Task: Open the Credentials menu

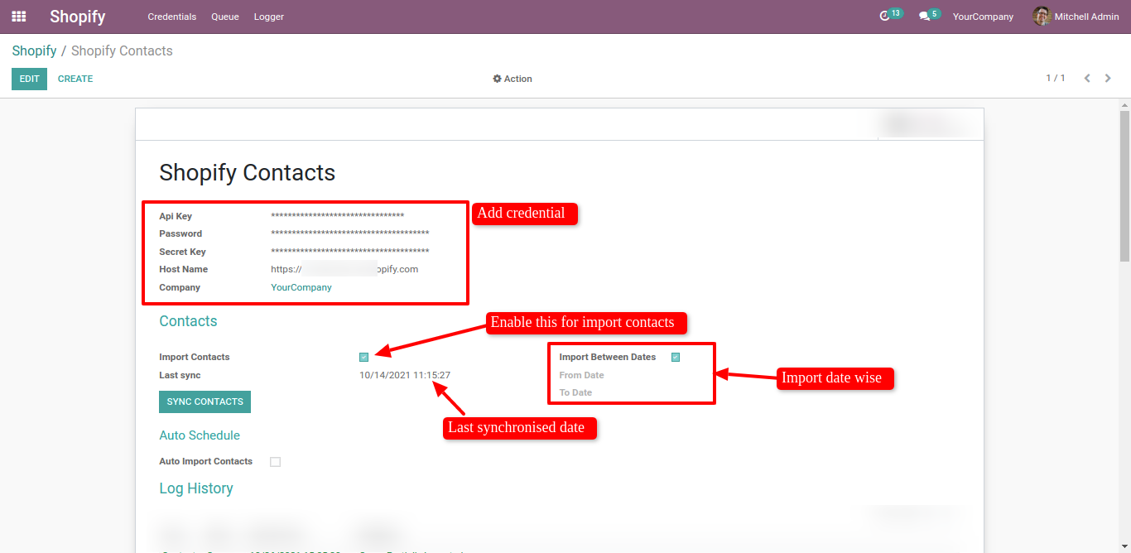Action: [172, 17]
